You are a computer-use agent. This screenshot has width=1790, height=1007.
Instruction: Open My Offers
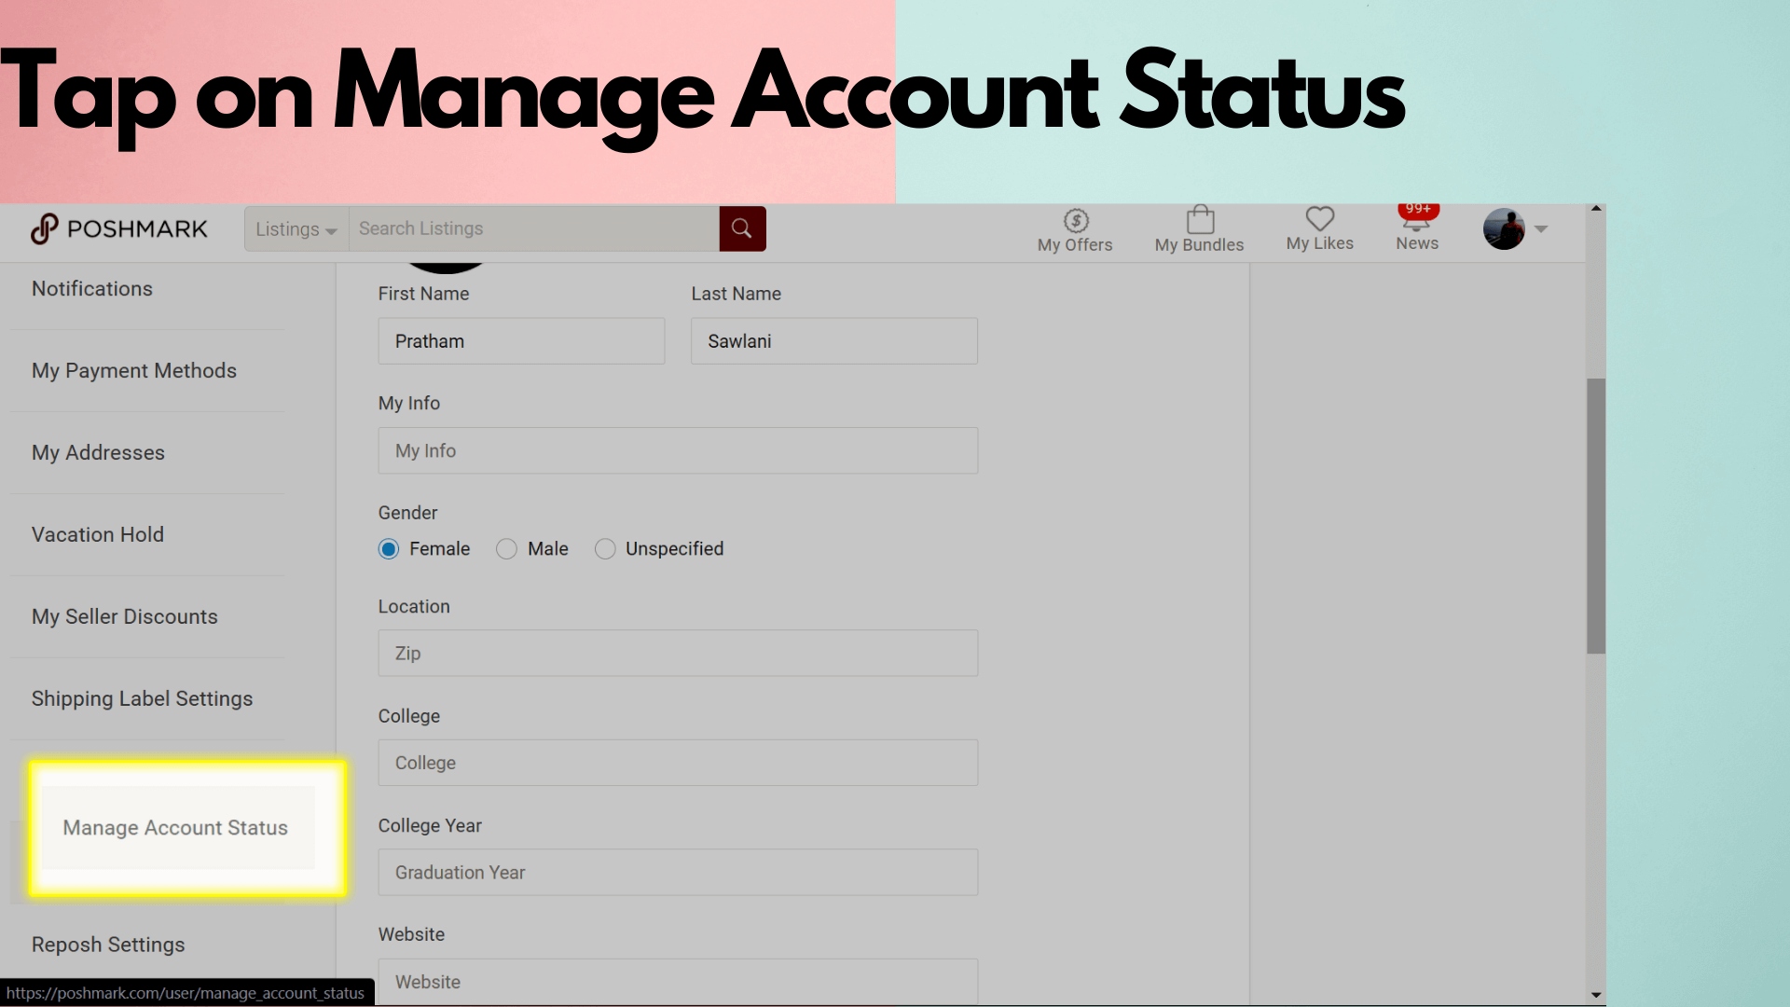pyautogui.click(x=1074, y=228)
